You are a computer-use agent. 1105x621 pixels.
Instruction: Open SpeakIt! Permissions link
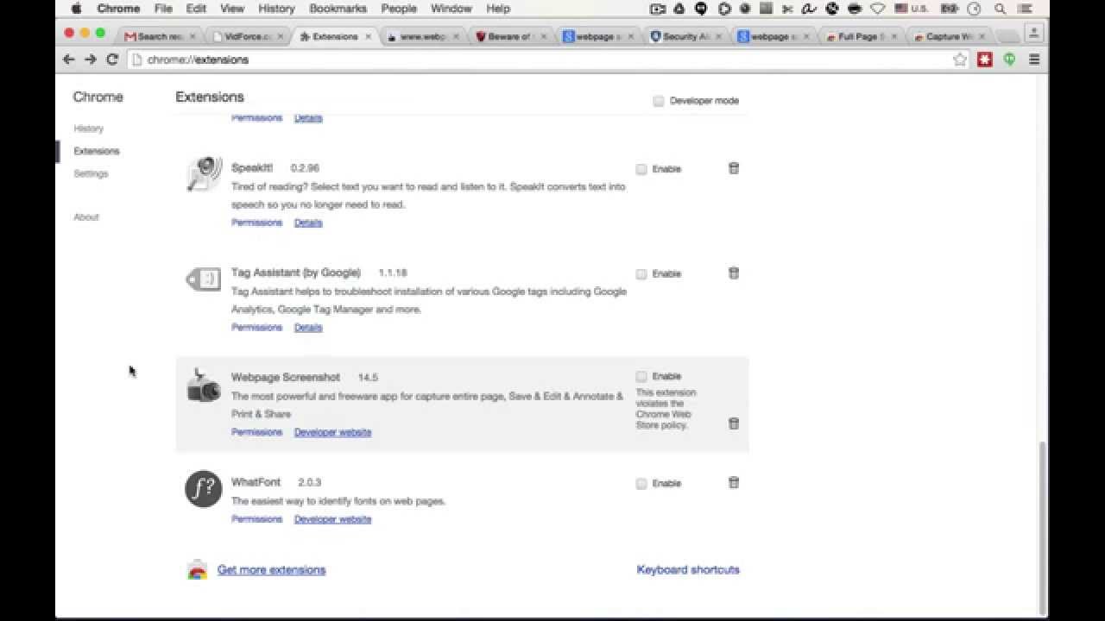(x=256, y=223)
